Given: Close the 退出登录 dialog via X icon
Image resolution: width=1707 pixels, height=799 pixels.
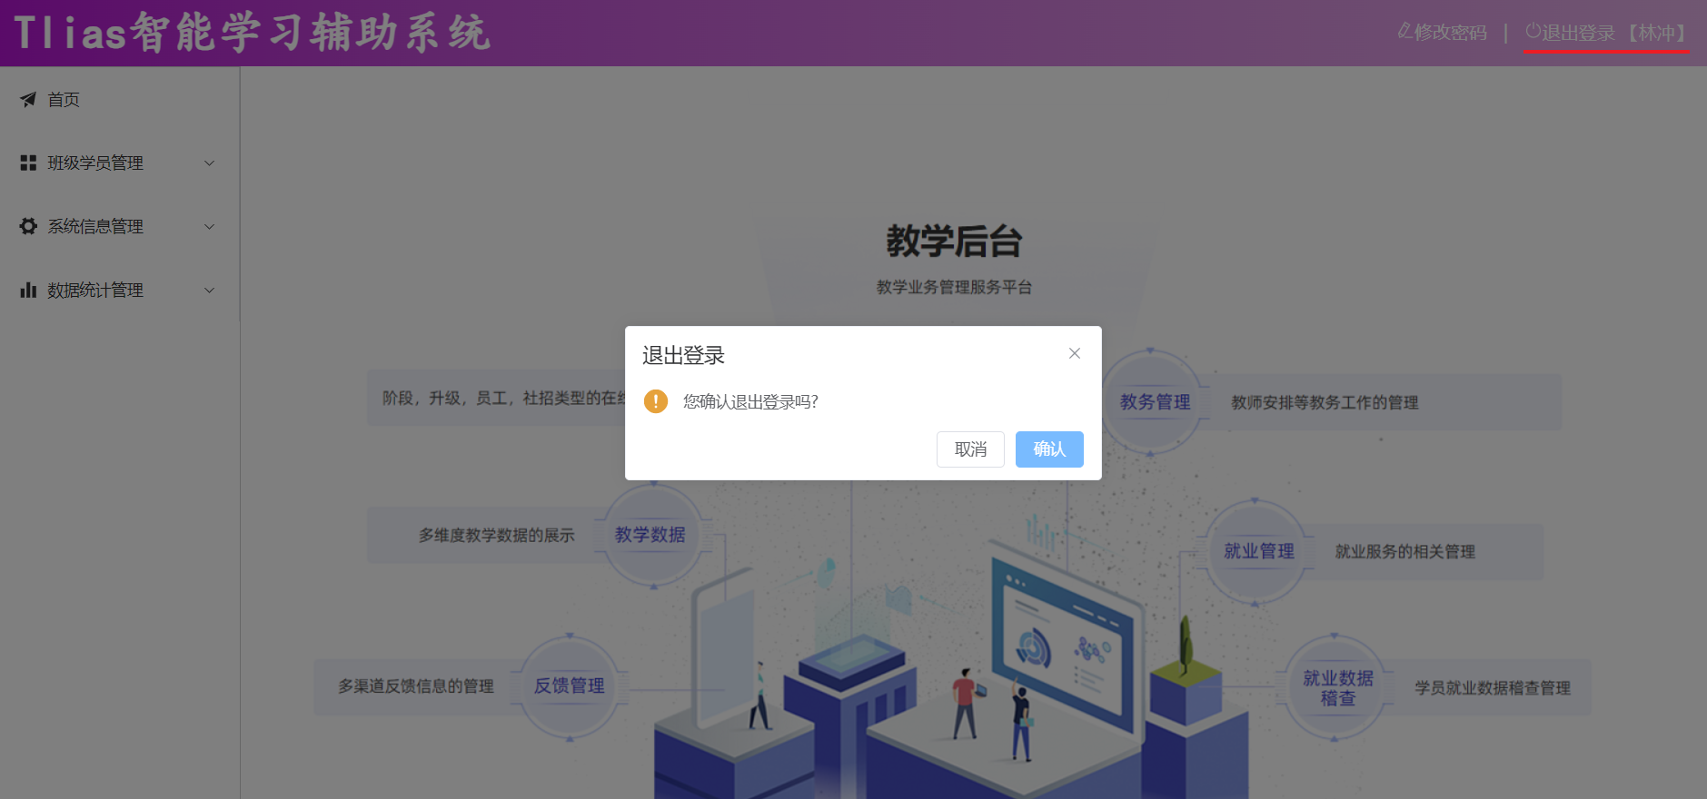Looking at the screenshot, I should (1075, 353).
